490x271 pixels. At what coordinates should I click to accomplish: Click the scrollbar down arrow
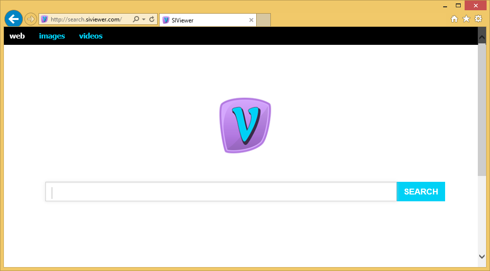tap(482, 256)
